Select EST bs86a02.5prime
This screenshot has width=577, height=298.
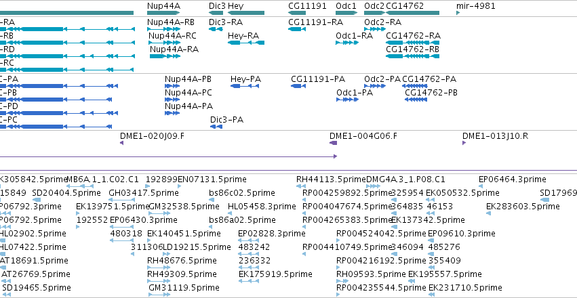tap(212, 227)
